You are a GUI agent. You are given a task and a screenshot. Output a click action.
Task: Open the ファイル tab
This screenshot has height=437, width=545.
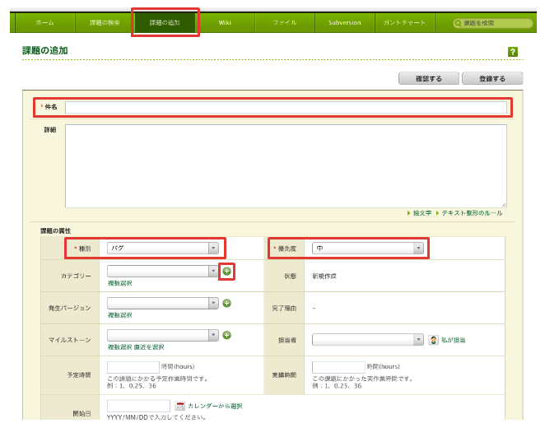285,22
